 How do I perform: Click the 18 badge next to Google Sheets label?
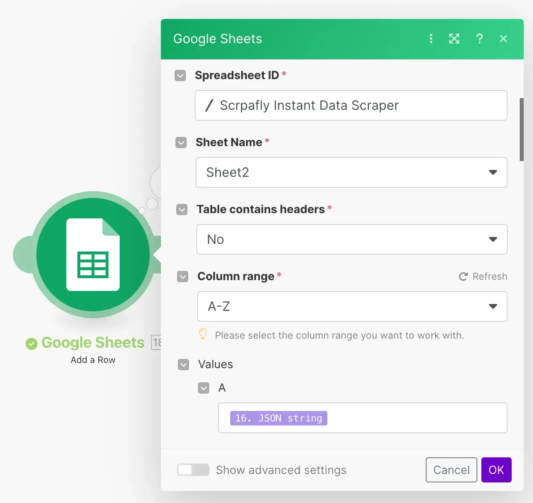pyautogui.click(x=157, y=343)
